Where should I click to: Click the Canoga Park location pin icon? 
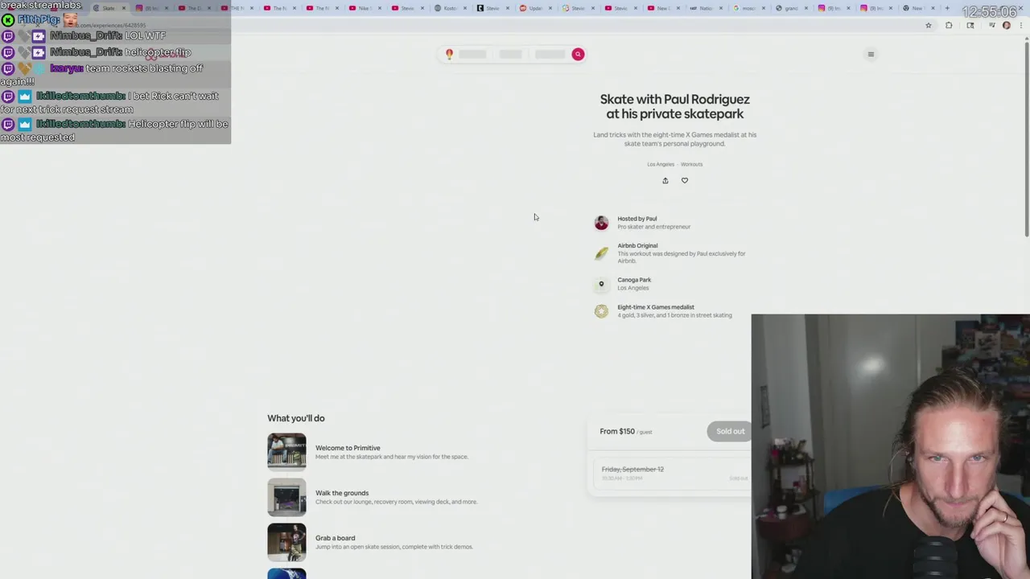click(x=601, y=284)
